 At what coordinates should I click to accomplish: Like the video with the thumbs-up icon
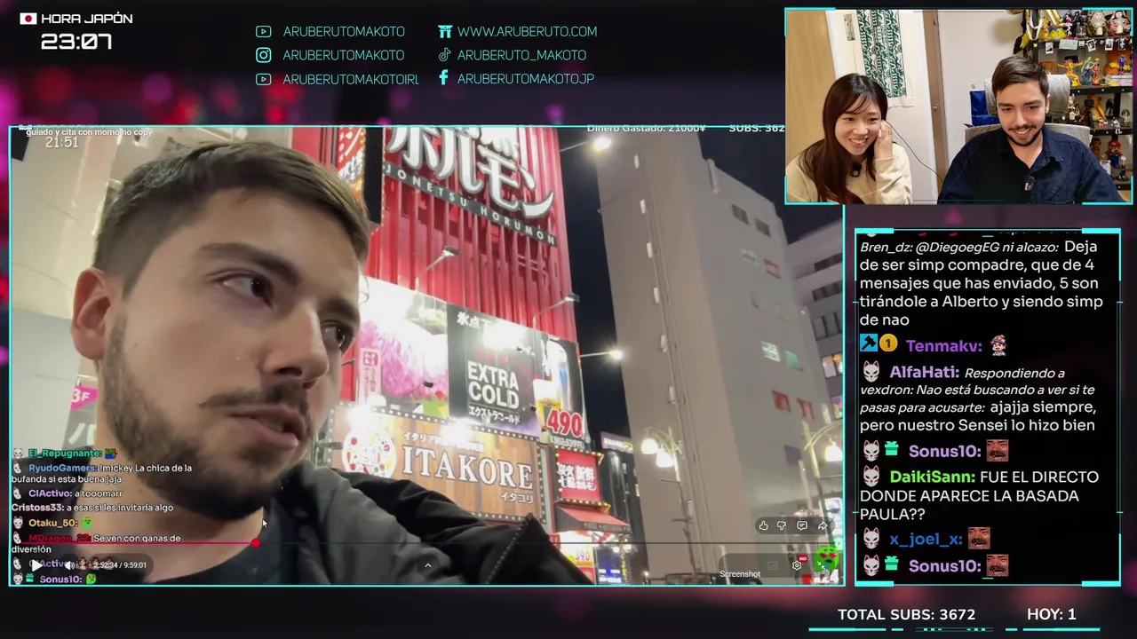[x=764, y=525]
